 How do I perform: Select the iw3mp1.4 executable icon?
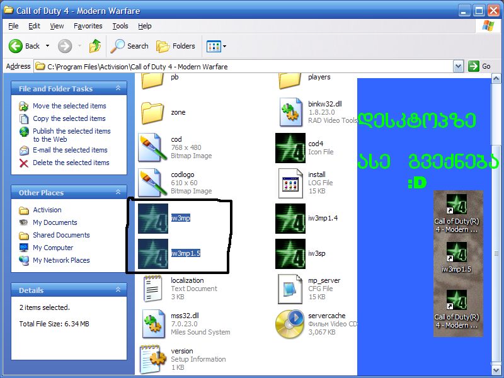pos(290,219)
